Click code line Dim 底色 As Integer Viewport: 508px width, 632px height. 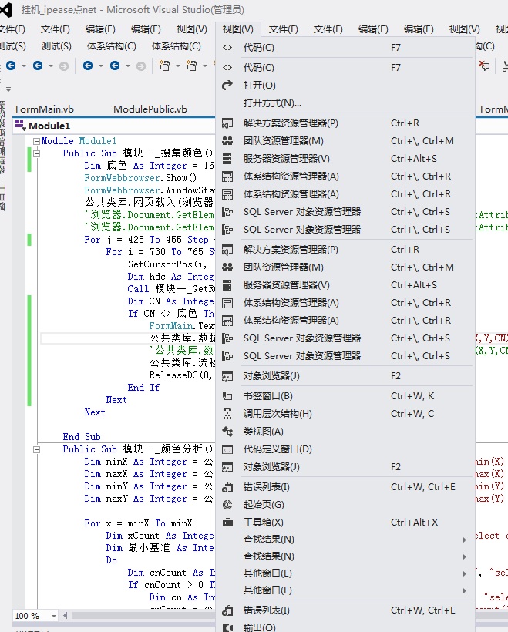[x=150, y=166]
